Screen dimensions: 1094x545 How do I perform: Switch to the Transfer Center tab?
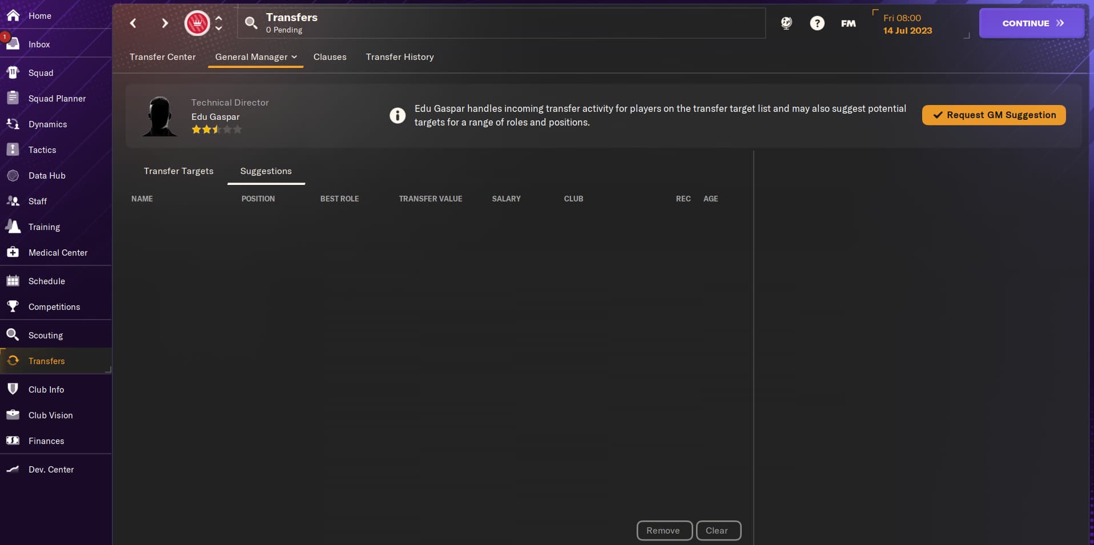163,56
